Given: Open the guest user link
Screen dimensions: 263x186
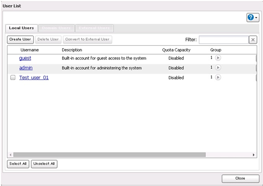Looking at the screenshot, I should pos(25,58).
